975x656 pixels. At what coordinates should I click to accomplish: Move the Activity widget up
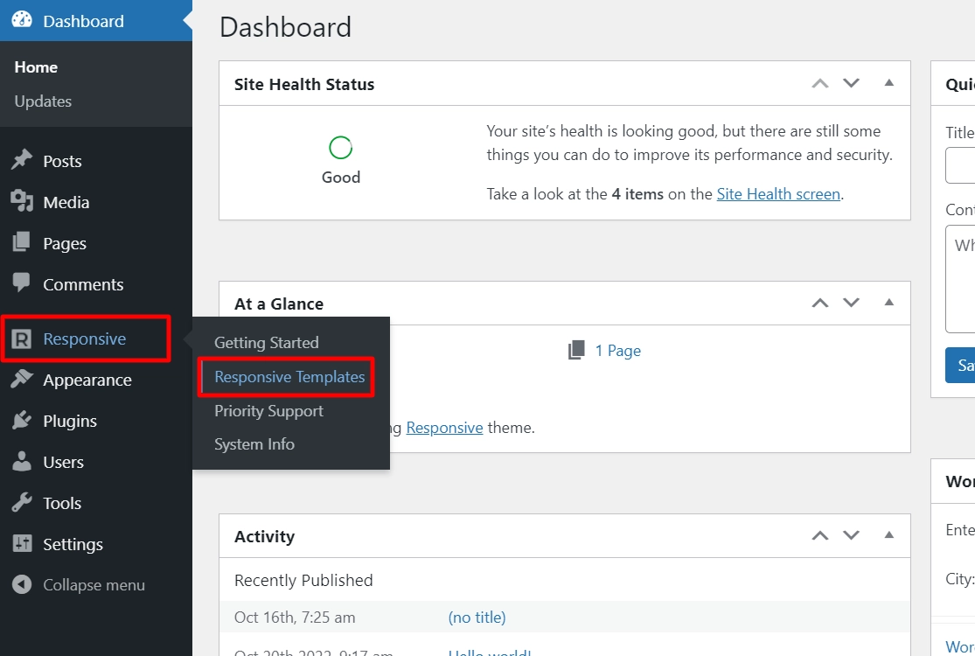click(x=819, y=535)
